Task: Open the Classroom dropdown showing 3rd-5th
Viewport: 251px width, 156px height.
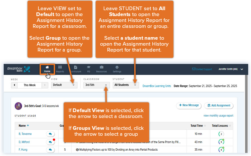Action: click(x=96, y=85)
